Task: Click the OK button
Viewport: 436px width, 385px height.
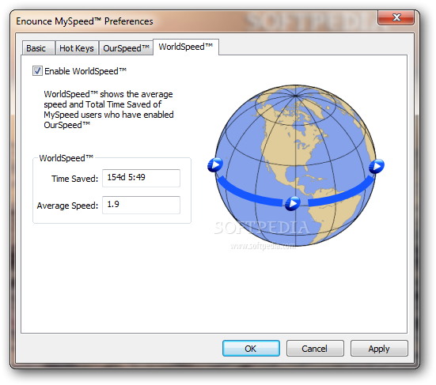Action: 251,349
